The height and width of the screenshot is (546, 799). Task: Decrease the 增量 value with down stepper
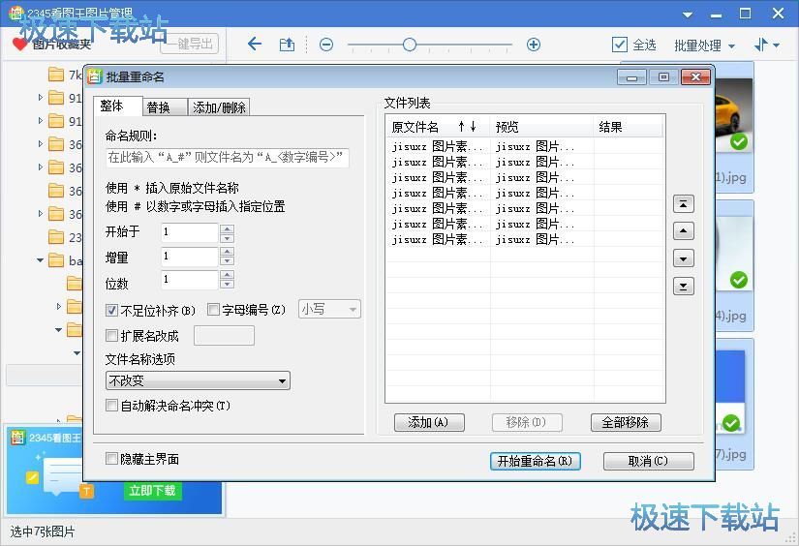tap(228, 260)
